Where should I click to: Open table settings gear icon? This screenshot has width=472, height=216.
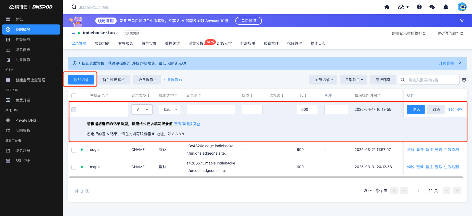click(x=464, y=80)
